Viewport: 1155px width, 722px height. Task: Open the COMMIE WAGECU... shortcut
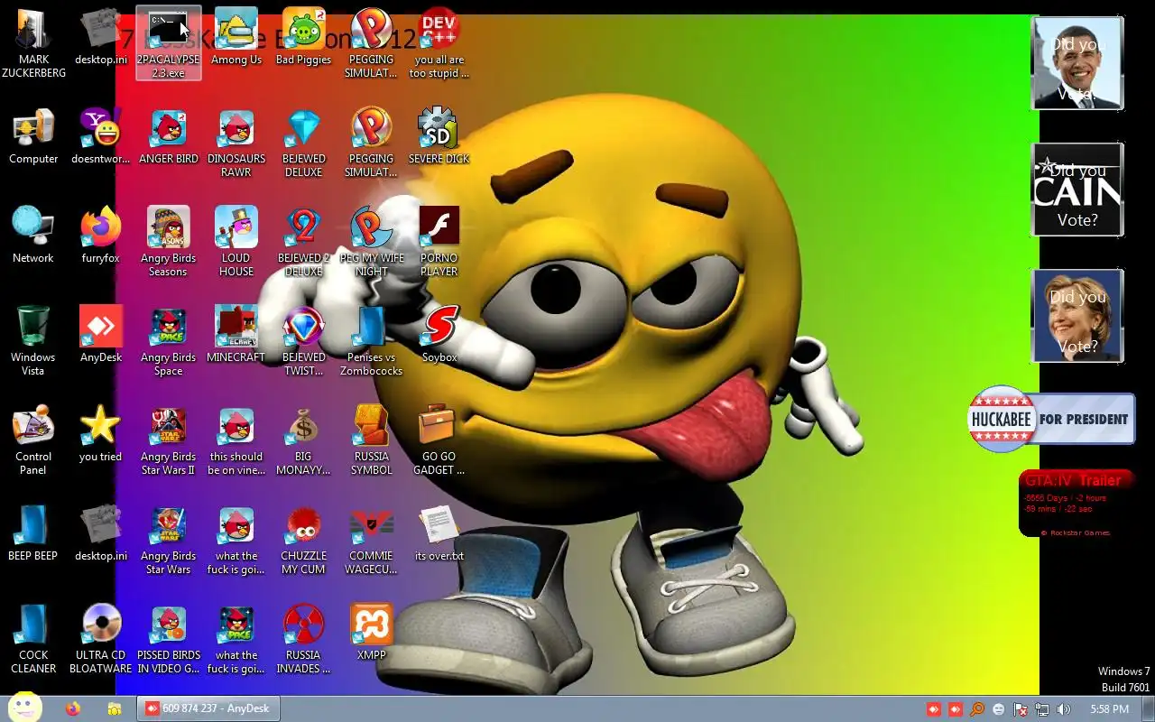(372, 540)
